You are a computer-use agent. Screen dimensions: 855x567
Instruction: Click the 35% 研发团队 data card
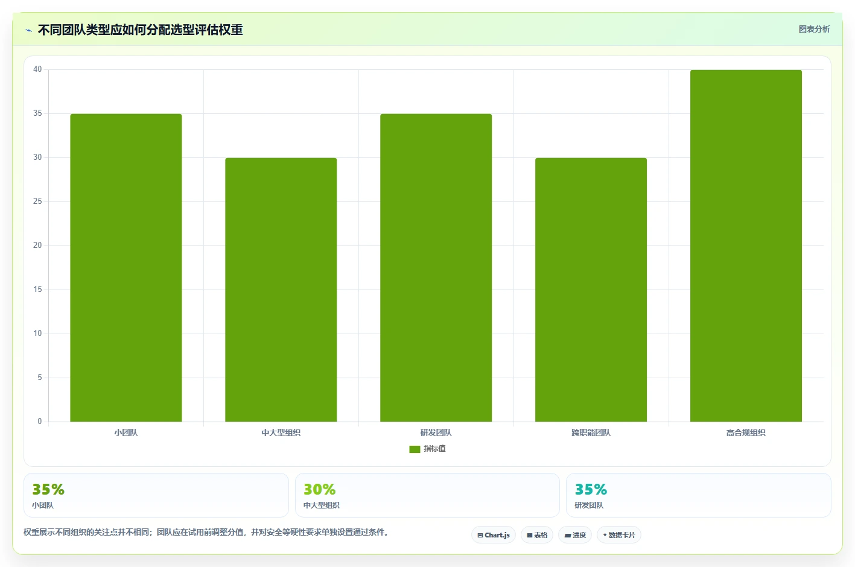pos(699,495)
